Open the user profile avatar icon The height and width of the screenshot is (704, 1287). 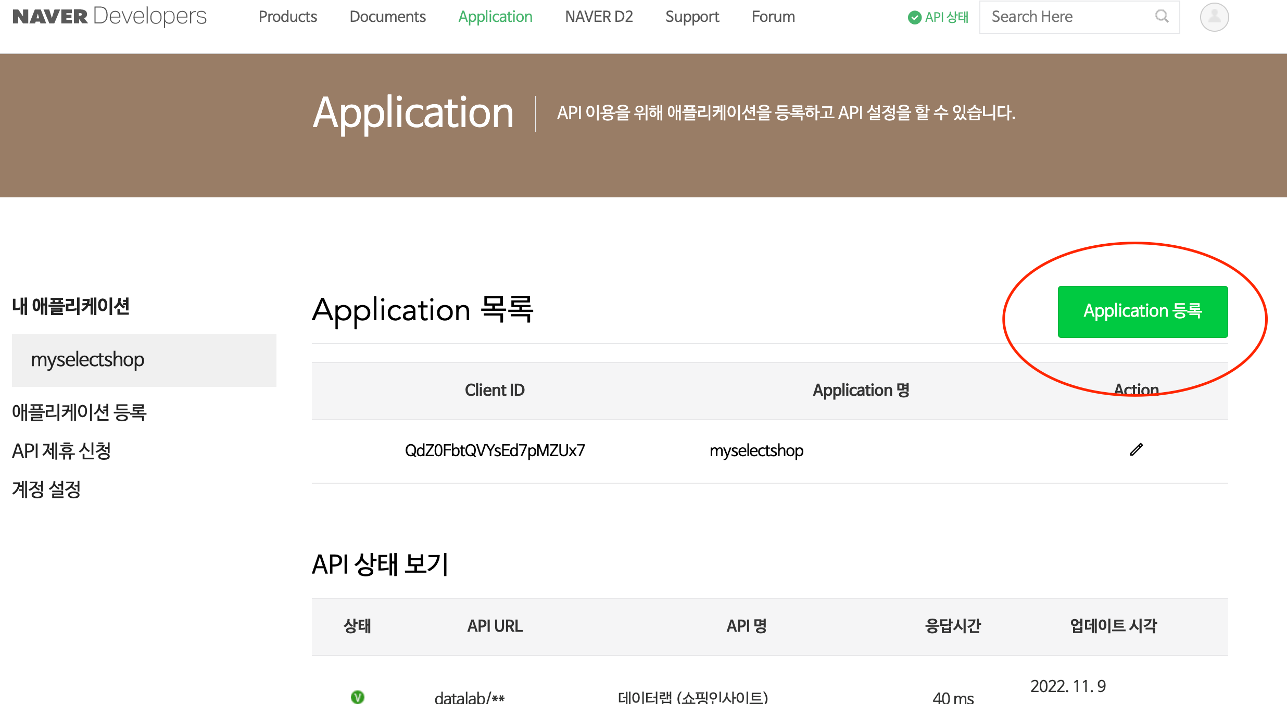1214,17
